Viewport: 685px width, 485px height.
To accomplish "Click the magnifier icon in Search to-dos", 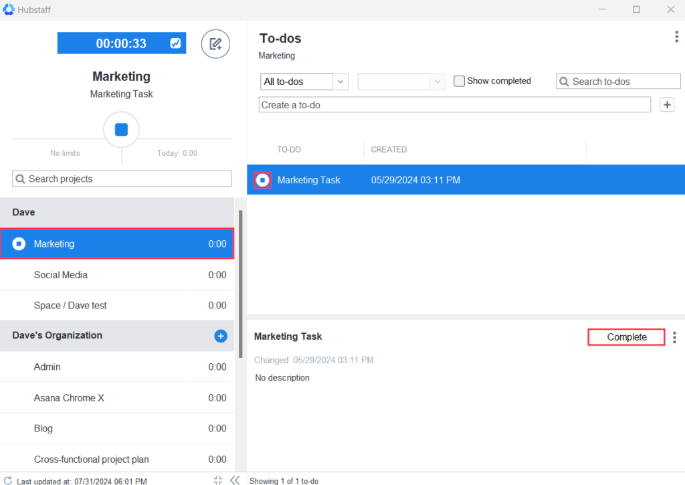I will click(565, 81).
